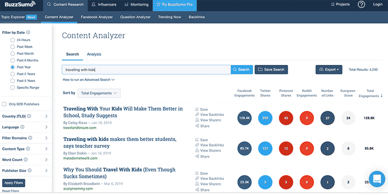Image resolution: width=388 pixels, height=195 pixels.
Task: Click info icon beside Word Count
Action: click(x=26, y=159)
